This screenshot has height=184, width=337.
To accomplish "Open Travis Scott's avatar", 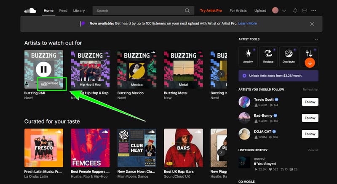I will tap(244, 102).
